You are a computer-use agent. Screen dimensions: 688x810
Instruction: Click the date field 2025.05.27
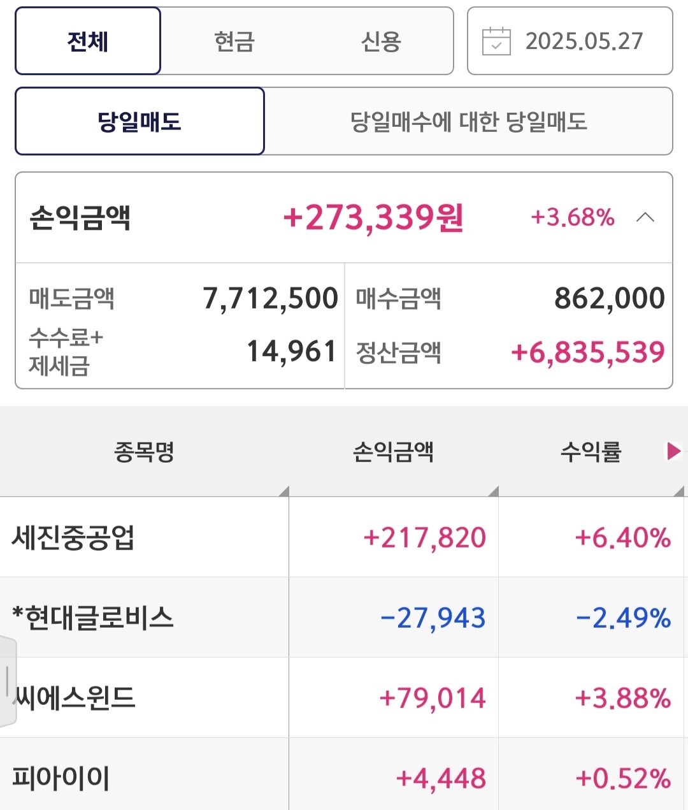coord(584,41)
